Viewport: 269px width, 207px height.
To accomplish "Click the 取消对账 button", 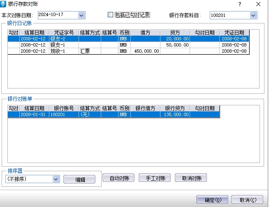I will pyautogui.click(x=191, y=178).
